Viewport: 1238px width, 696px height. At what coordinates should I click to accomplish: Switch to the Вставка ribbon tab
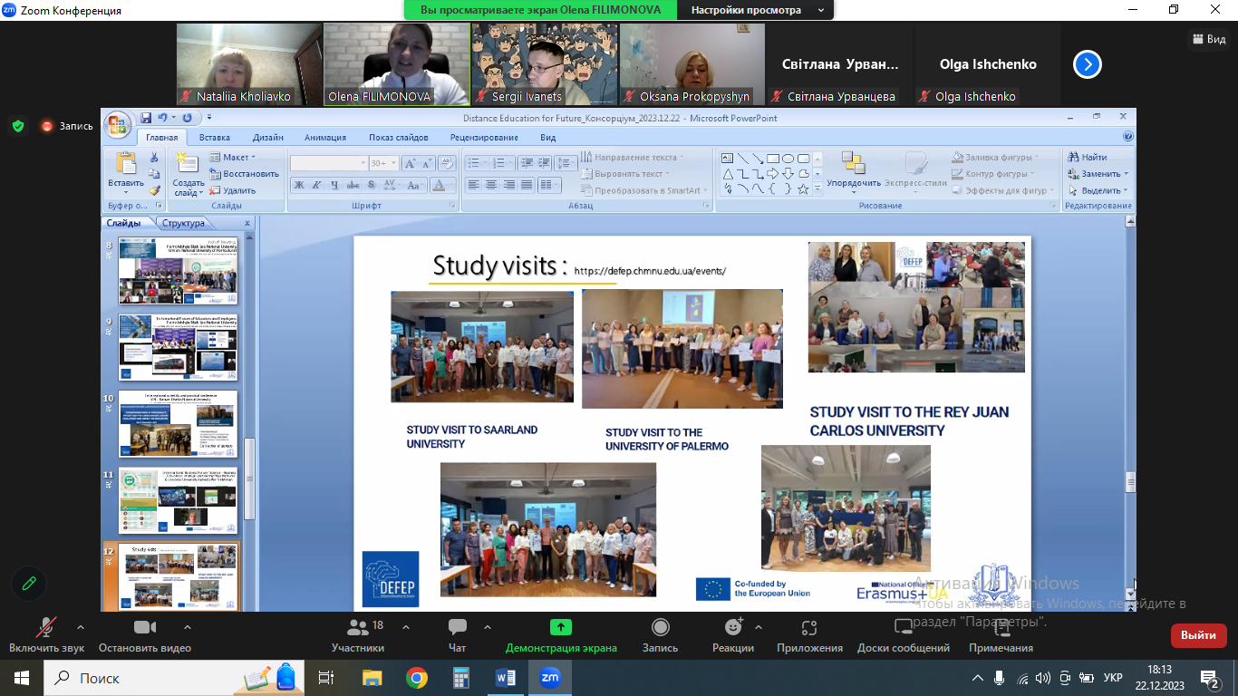(x=215, y=137)
